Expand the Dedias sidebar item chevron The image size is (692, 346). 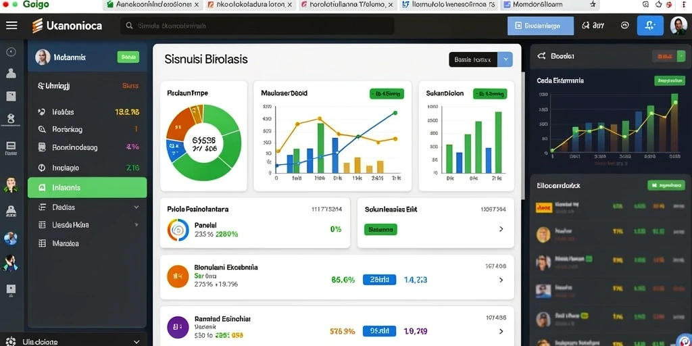click(x=137, y=207)
